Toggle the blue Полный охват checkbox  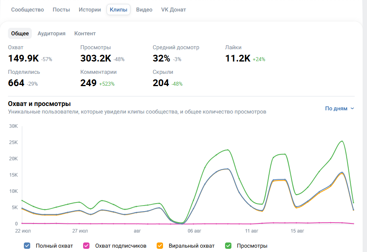point(27,246)
